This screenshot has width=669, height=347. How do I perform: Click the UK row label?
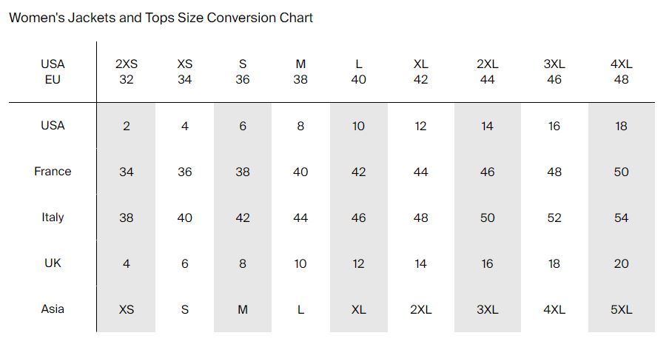coord(53,263)
